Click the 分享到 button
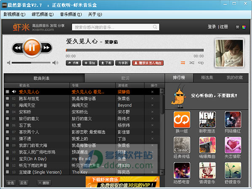The image size is (252, 189). click(123, 63)
